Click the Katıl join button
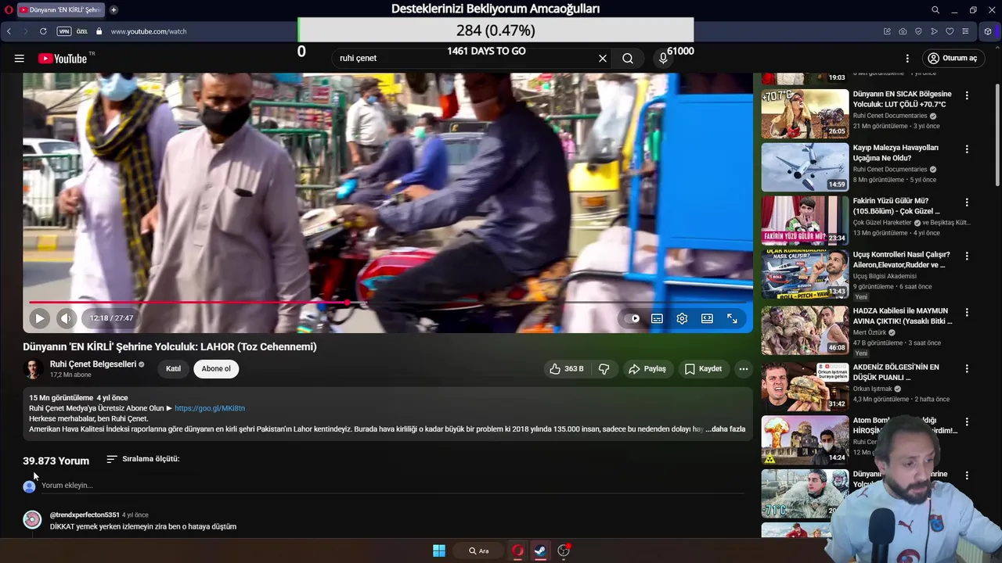 [174, 369]
